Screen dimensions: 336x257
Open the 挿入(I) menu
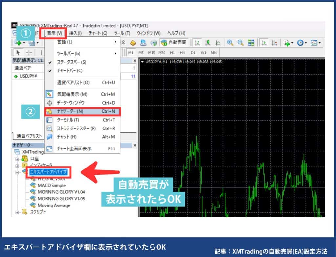point(75,33)
